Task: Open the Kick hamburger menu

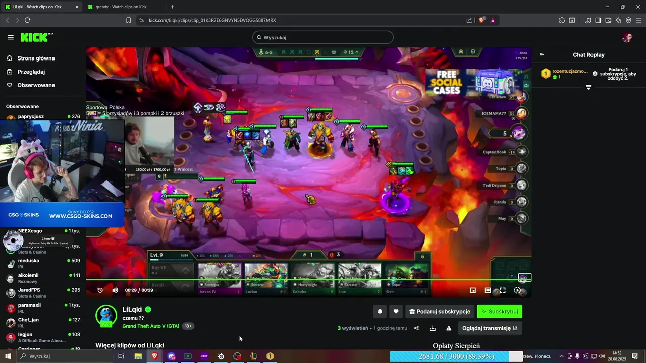Action: pos(11,37)
